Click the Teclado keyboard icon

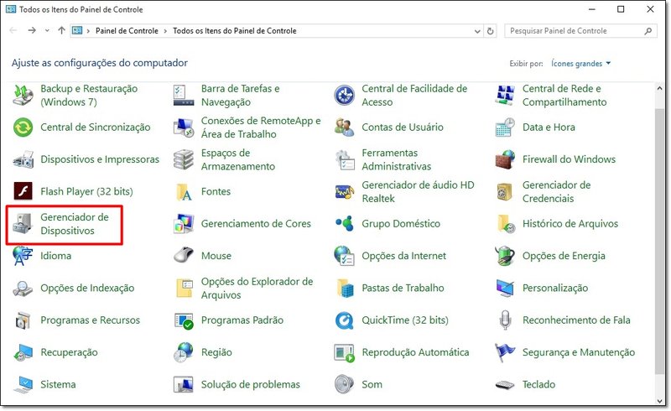(x=505, y=384)
